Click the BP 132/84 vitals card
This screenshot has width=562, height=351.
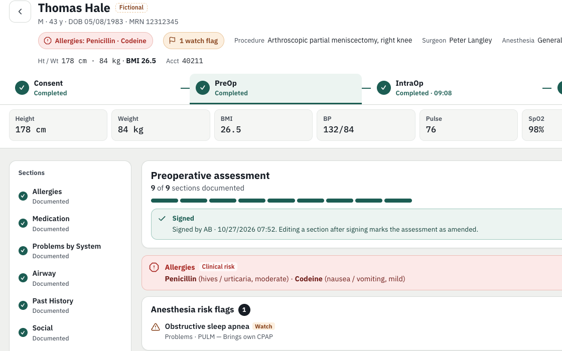366,125
